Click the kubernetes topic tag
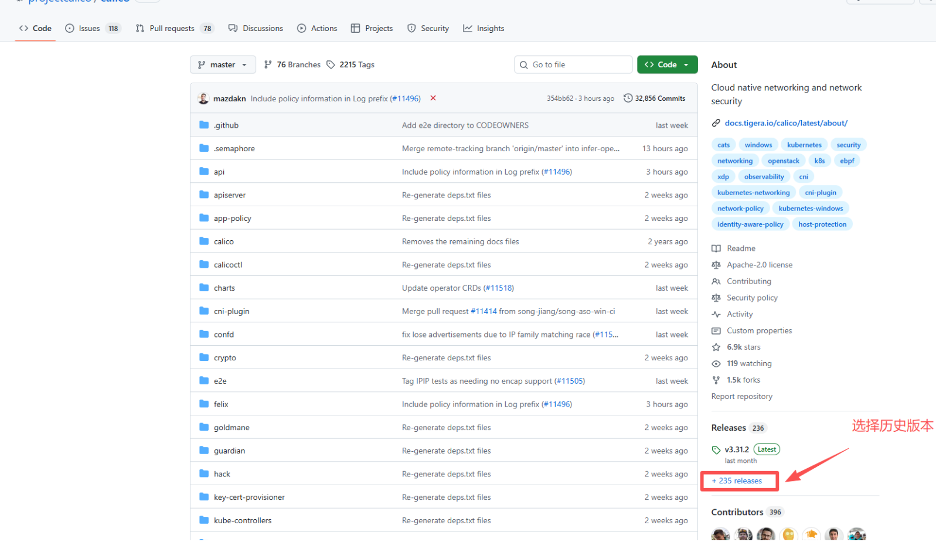The image size is (936, 542). pos(804,145)
